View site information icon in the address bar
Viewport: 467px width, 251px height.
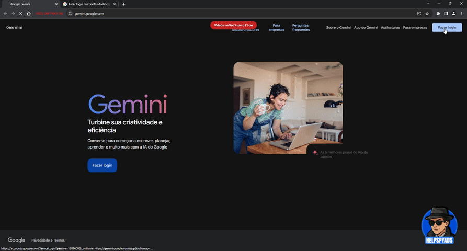click(x=70, y=13)
